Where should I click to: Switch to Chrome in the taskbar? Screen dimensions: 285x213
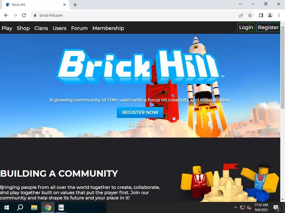[x=48, y=207]
